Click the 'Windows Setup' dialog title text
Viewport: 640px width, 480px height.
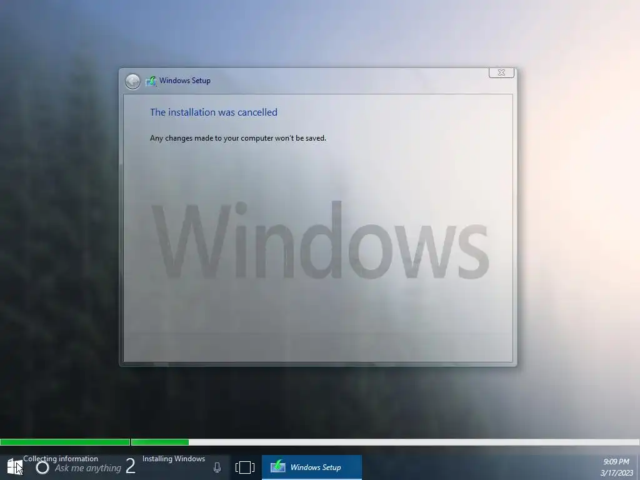(185, 81)
